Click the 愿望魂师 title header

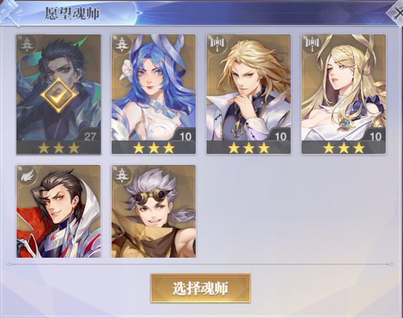tap(72, 13)
